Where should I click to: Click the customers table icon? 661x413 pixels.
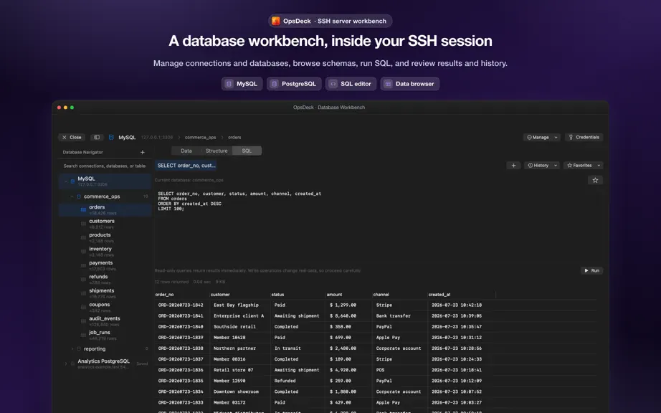[83, 224]
